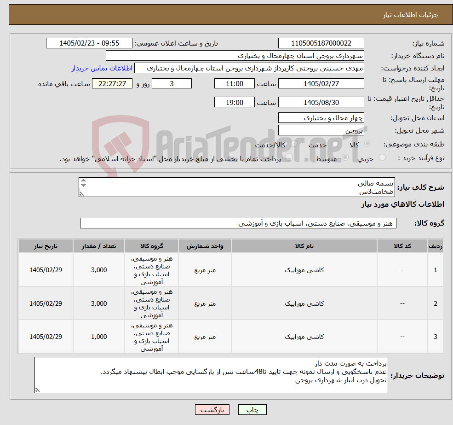453x425 pixels.
Task: Click date 1405/02/29 in row 3
Action: point(46,337)
